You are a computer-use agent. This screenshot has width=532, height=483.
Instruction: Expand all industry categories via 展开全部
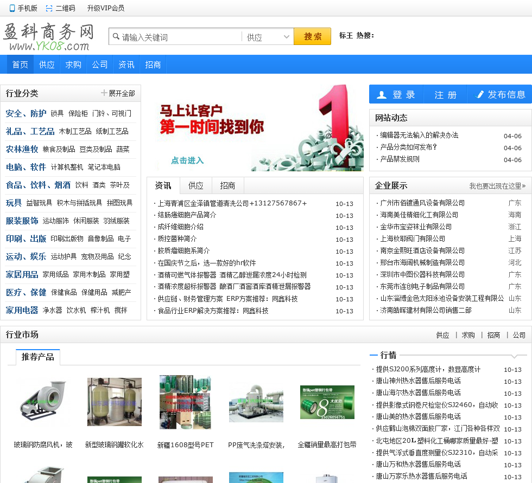[122, 93]
